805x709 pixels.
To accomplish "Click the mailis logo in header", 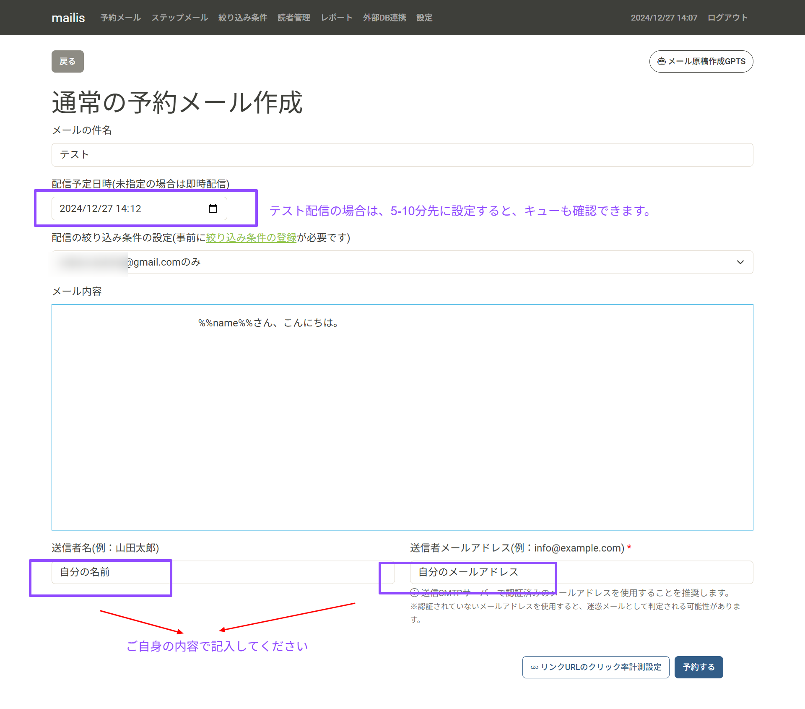I will (x=68, y=18).
